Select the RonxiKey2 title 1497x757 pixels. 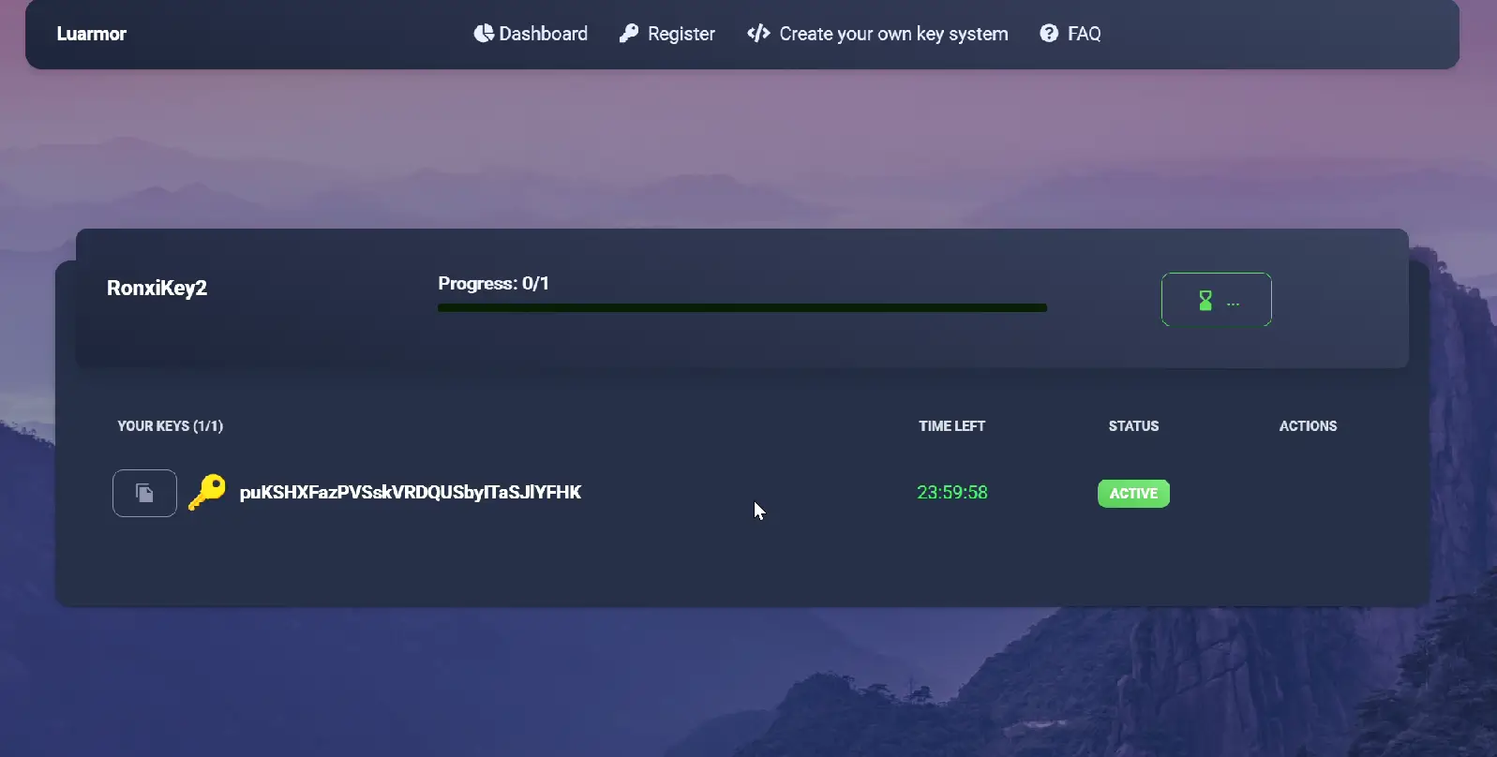tap(157, 288)
